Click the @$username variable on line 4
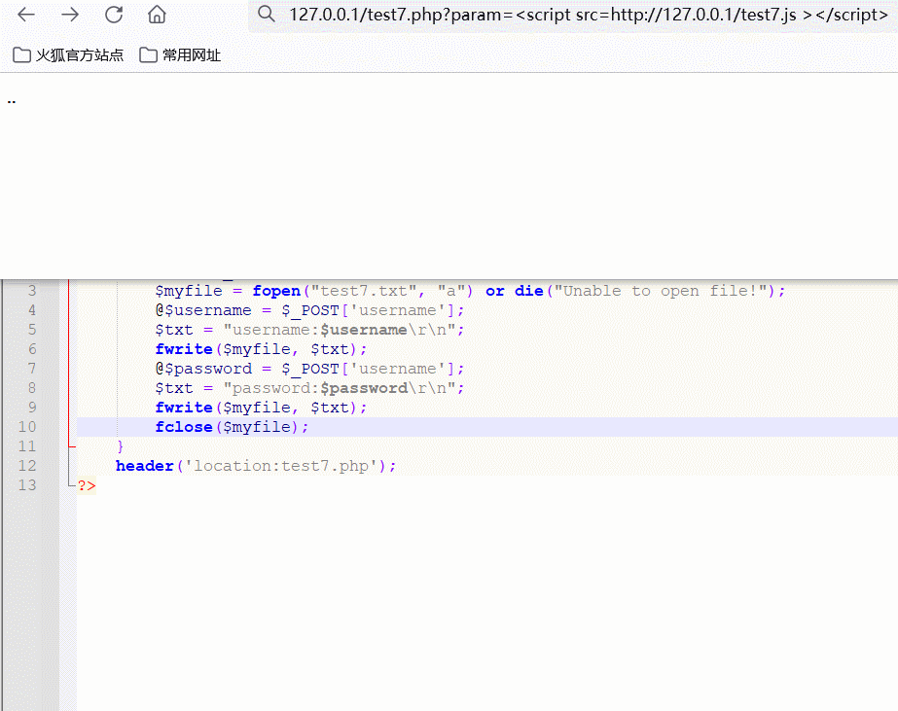 pyautogui.click(x=203, y=310)
